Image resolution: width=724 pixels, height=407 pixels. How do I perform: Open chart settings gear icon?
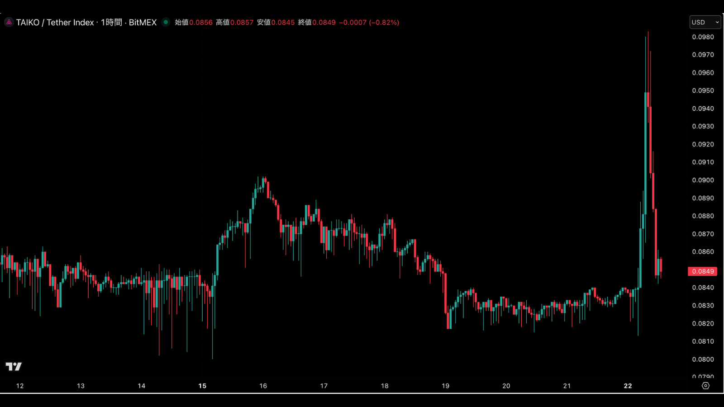[x=705, y=386]
